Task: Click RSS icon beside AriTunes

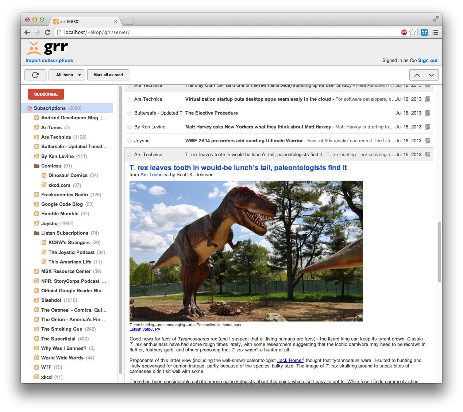Action: click(36, 127)
